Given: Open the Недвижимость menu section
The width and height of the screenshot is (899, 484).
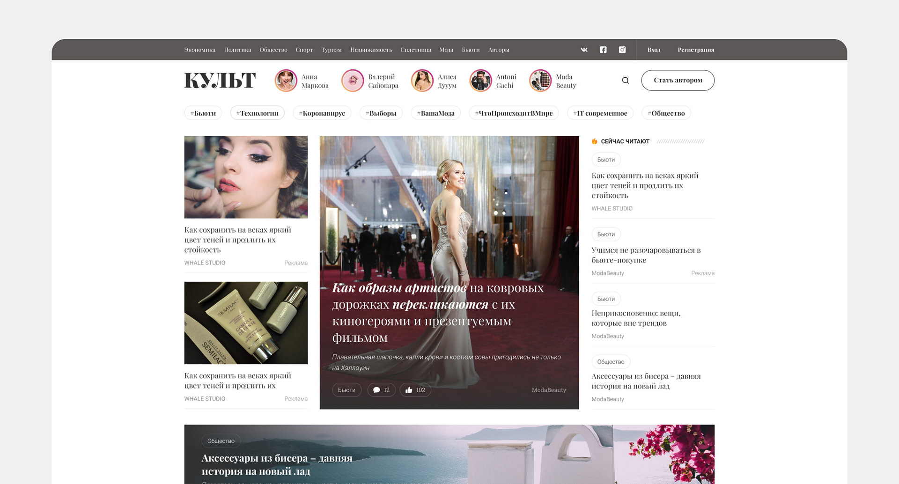Looking at the screenshot, I should click(371, 50).
